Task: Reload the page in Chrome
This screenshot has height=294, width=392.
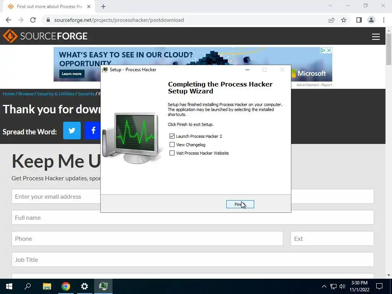Action: click(33, 20)
